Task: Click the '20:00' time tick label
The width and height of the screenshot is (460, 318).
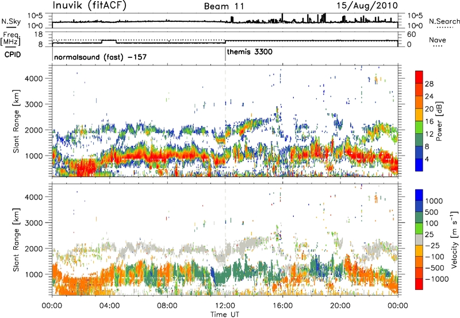Action: coord(340,306)
